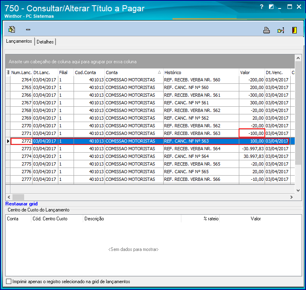The image size is (306, 290).
Task: Click the -100,00 value cell
Action: 252,133
